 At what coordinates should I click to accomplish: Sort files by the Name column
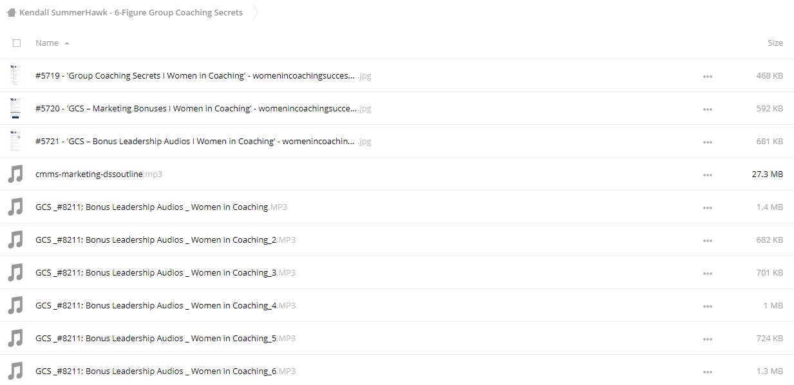(47, 43)
